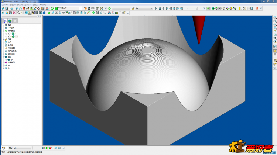Click the calculator icon in main toolbar

pos(89,8)
